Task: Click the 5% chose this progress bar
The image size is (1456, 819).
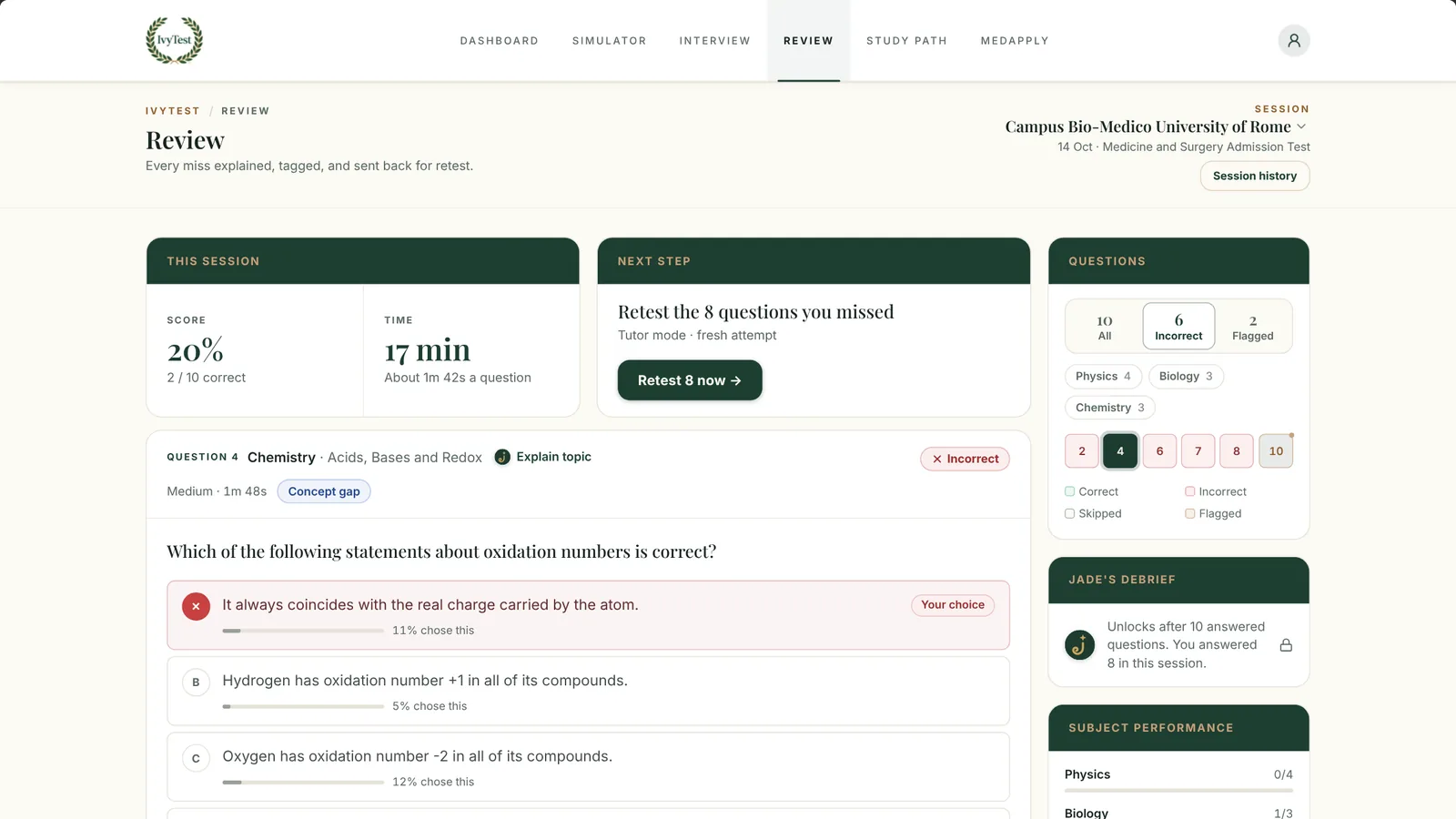Action: point(303,706)
